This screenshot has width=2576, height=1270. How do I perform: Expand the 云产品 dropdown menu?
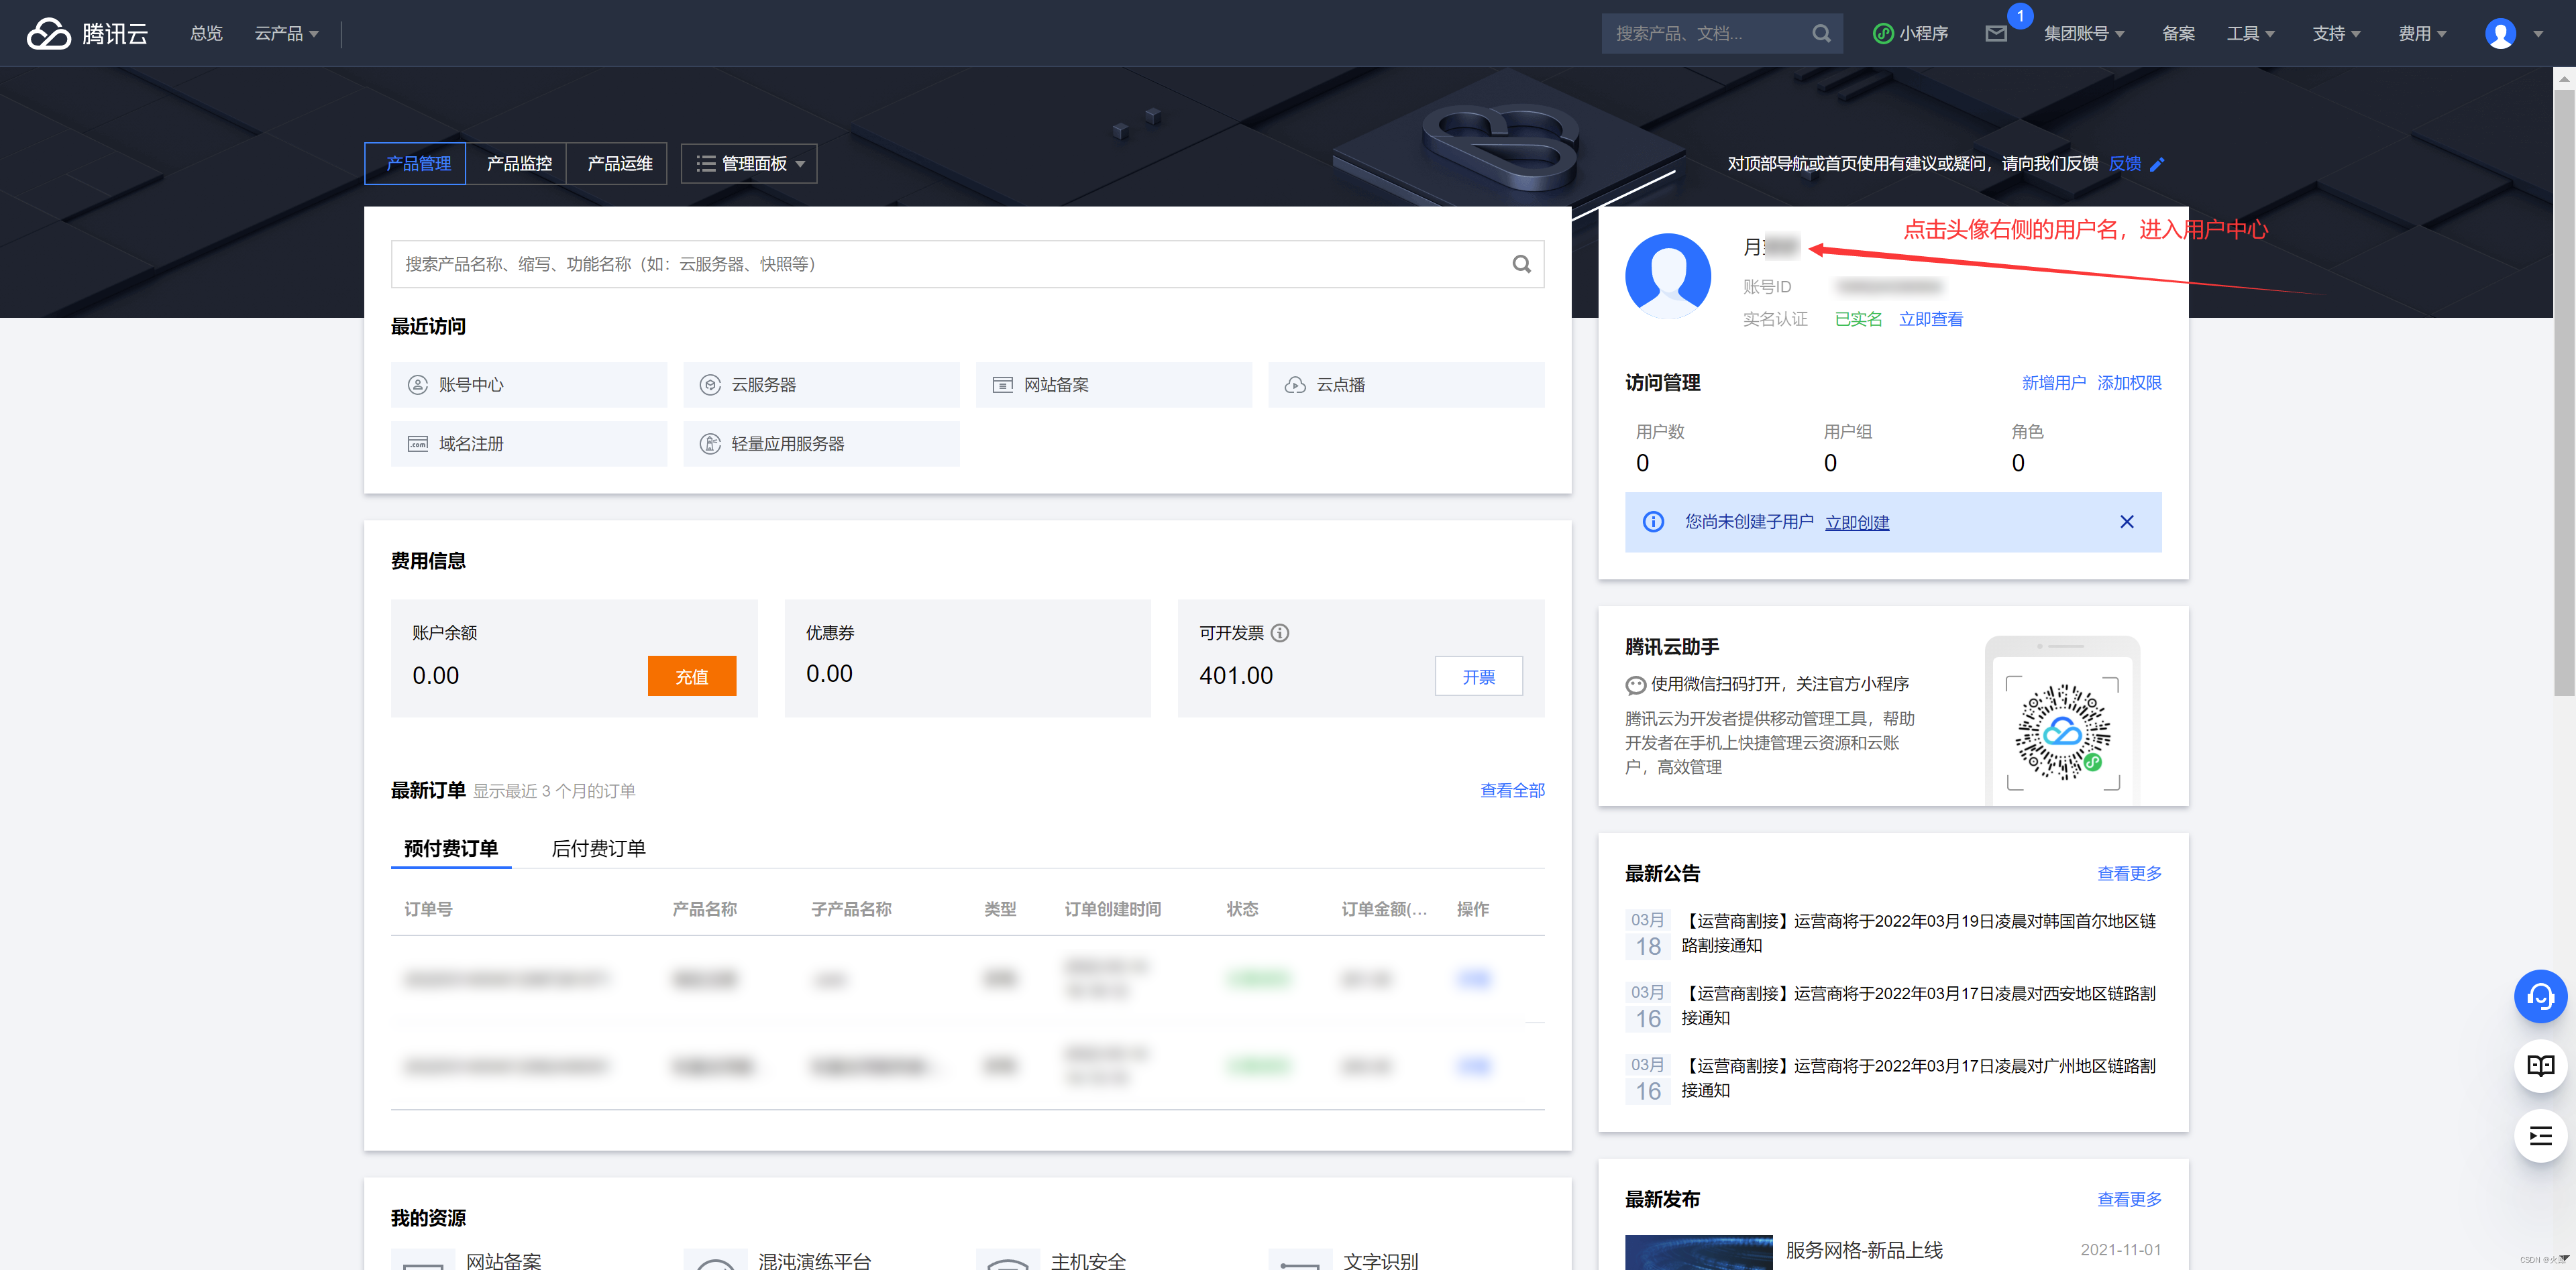point(287,33)
